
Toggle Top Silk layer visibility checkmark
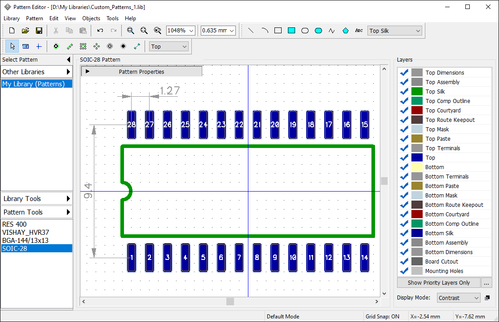[x=404, y=91]
